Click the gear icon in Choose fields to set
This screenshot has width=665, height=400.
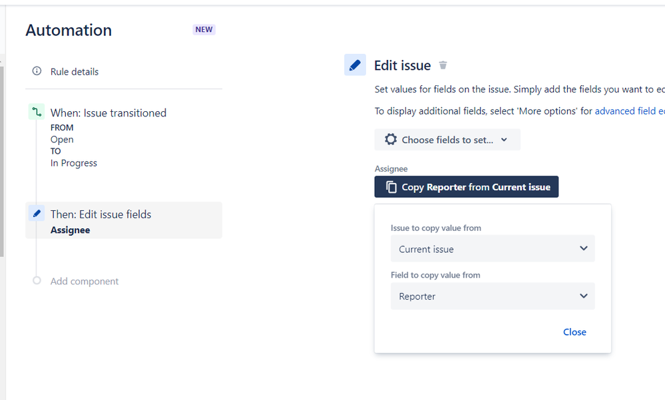tap(391, 140)
